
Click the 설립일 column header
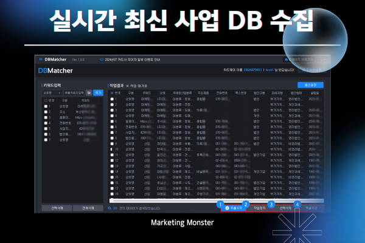click(315, 93)
